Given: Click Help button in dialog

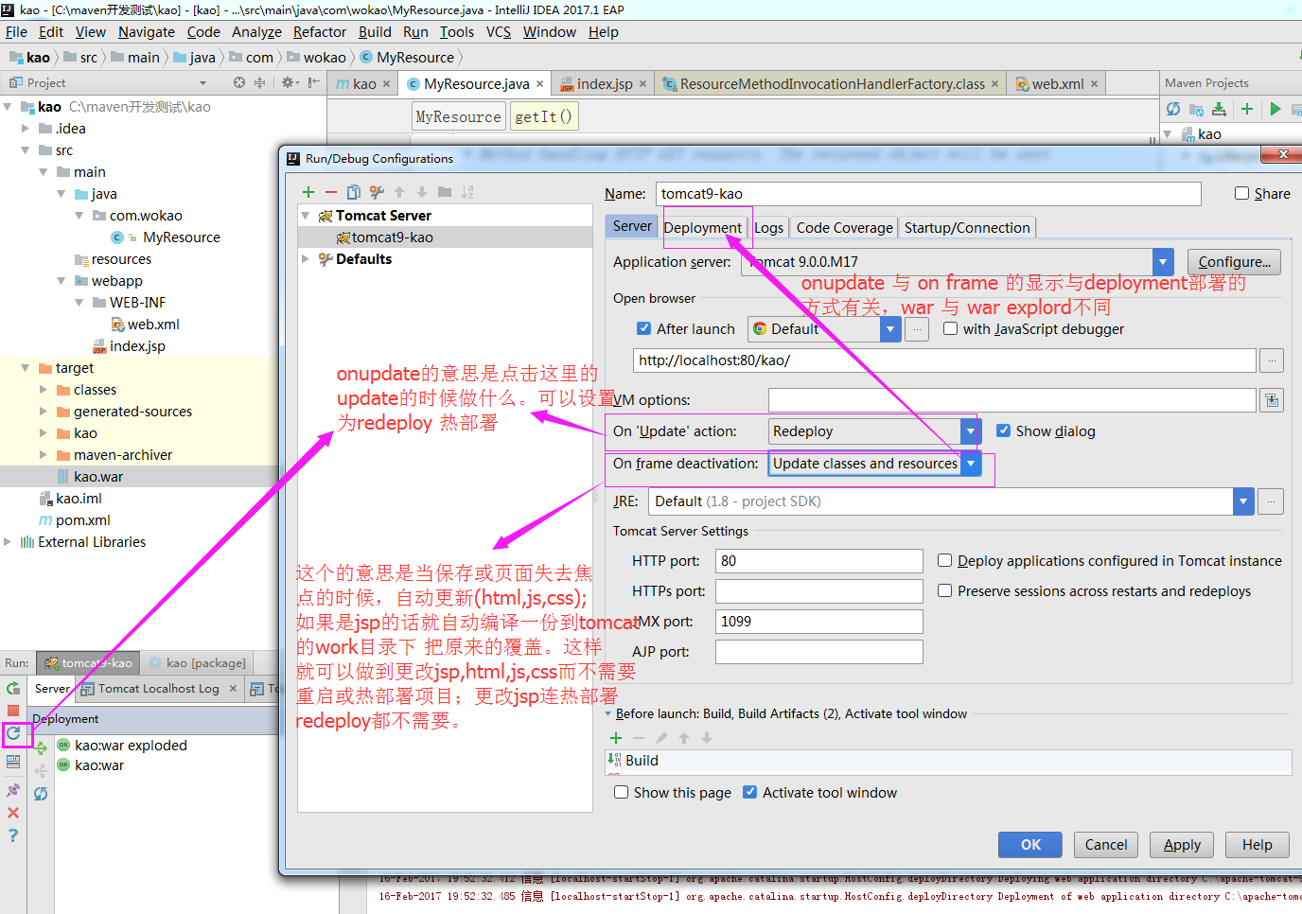Looking at the screenshot, I should point(1258,845).
